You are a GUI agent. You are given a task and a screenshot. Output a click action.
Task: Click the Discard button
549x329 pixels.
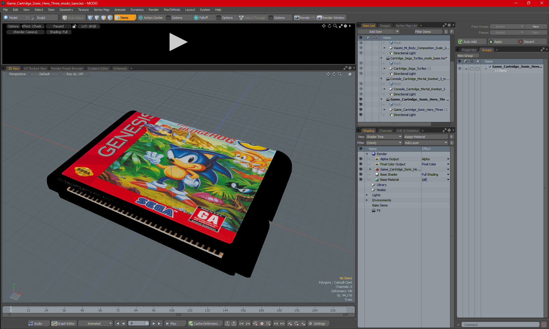pos(532,42)
